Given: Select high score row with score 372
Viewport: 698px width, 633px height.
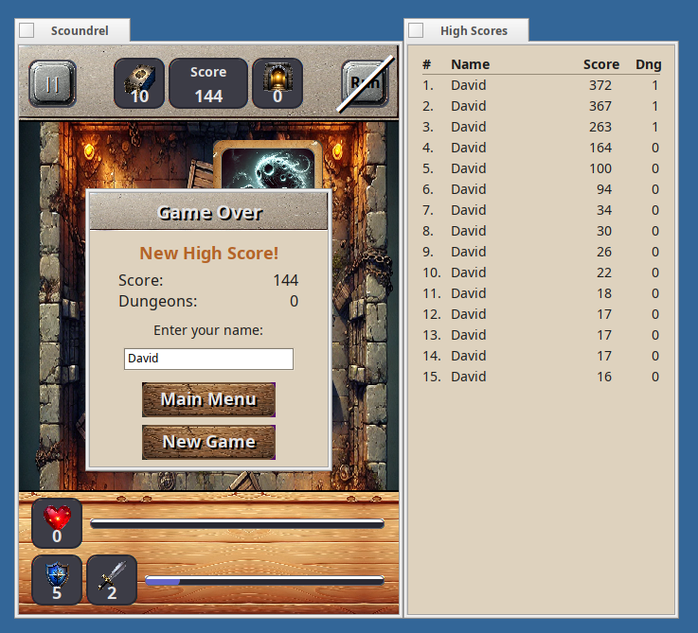Looking at the screenshot, I should (542, 85).
